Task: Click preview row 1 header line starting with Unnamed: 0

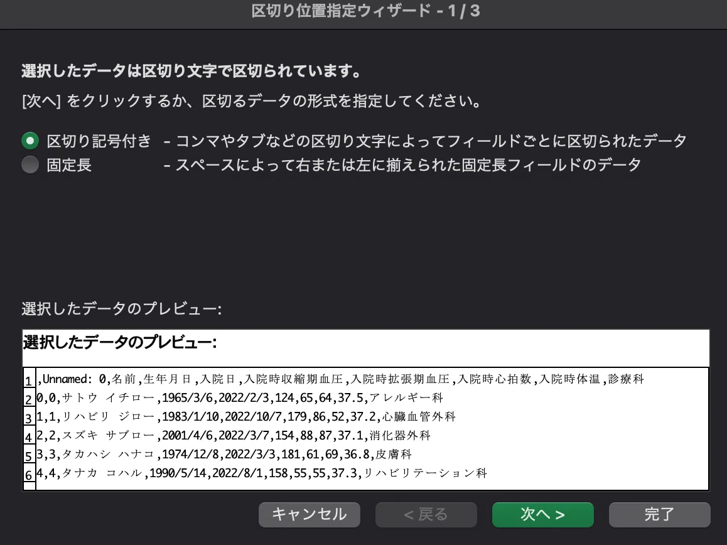Action: [342, 379]
